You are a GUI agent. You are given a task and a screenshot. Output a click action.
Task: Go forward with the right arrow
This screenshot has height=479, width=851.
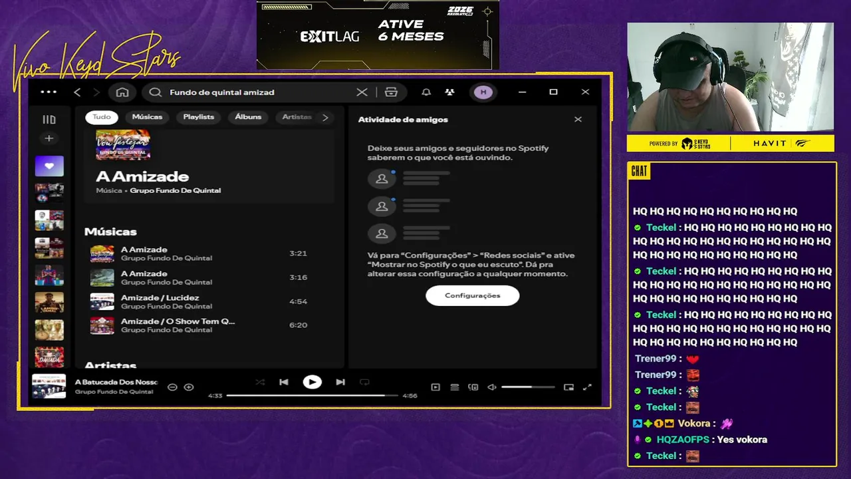pyautogui.click(x=96, y=92)
